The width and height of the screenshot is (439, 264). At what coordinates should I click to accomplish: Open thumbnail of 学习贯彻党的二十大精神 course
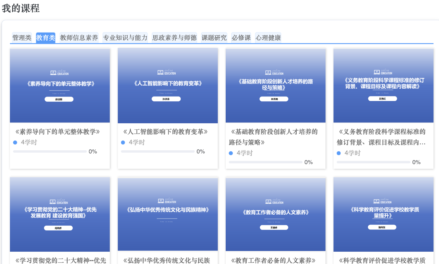60,214
